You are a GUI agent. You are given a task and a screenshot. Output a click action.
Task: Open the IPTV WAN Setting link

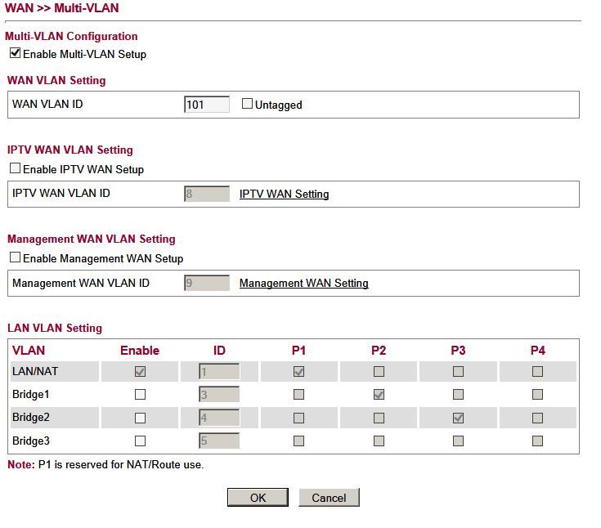pyautogui.click(x=284, y=194)
